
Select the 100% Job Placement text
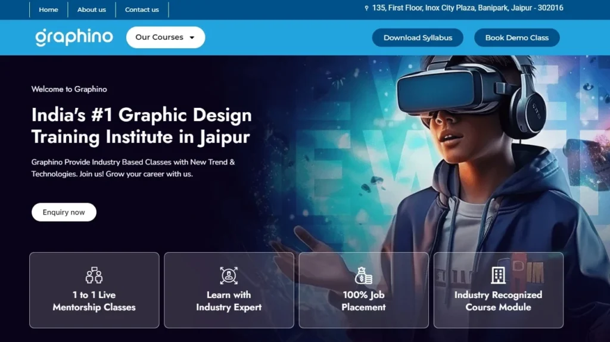(x=363, y=301)
